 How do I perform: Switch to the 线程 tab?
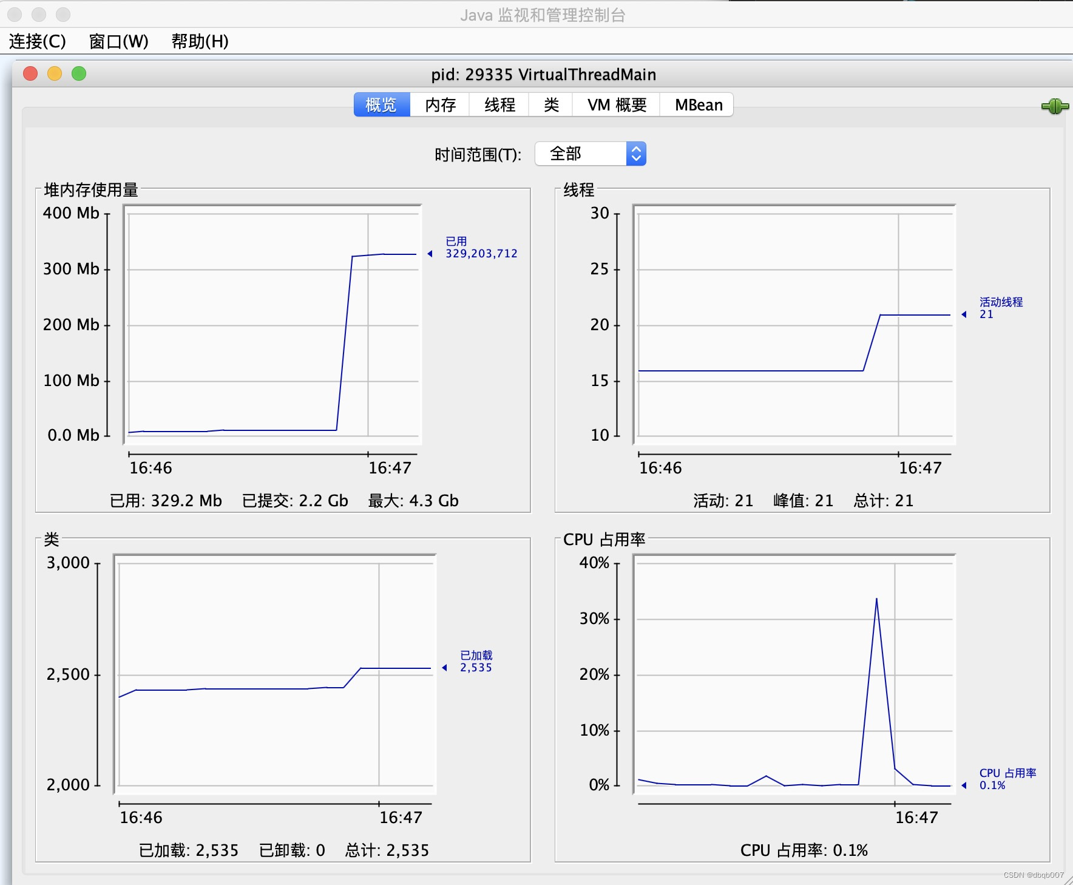499,105
